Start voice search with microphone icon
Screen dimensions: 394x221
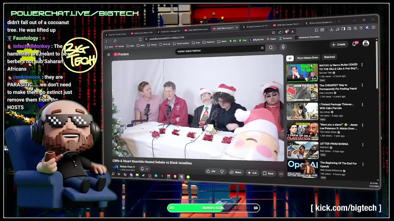(283, 47)
